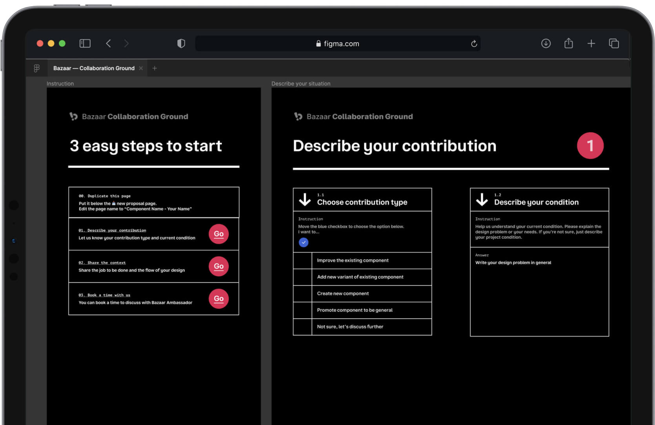Click Go for Describe your contribution
The width and height of the screenshot is (655, 425).
click(218, 234)
